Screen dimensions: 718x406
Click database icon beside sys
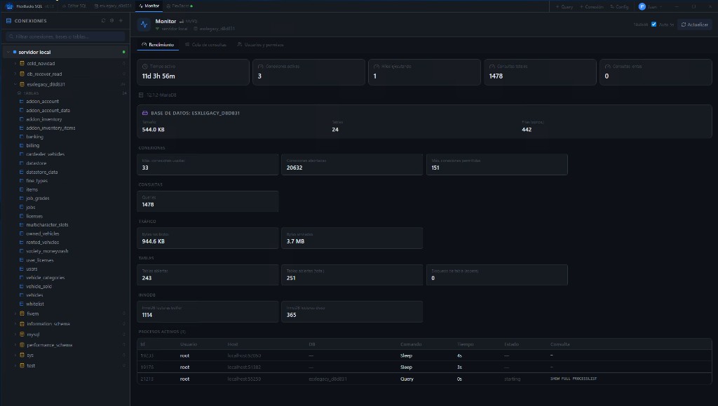pyautogui.click(x=22, y=356)
